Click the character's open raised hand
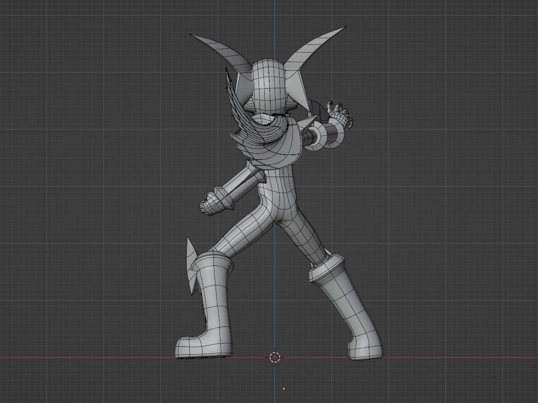Viewport: 538px width, 403px height. tap(339, 114)
